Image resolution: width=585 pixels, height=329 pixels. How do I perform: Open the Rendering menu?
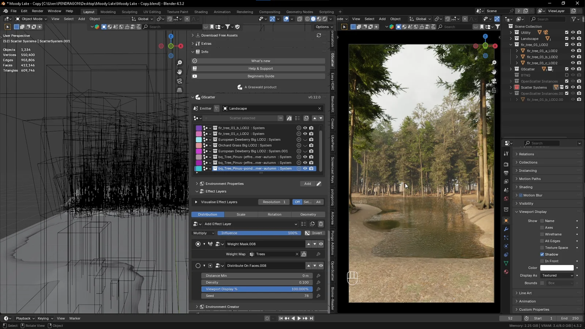(x=245, y=11)
